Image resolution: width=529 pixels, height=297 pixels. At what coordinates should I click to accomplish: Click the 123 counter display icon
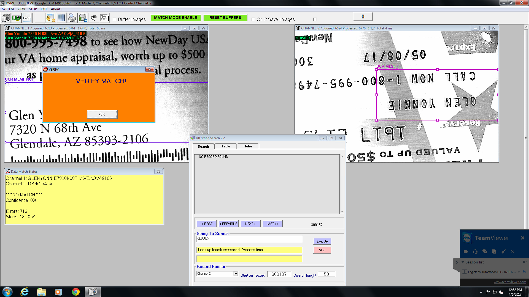coord(27,18)
